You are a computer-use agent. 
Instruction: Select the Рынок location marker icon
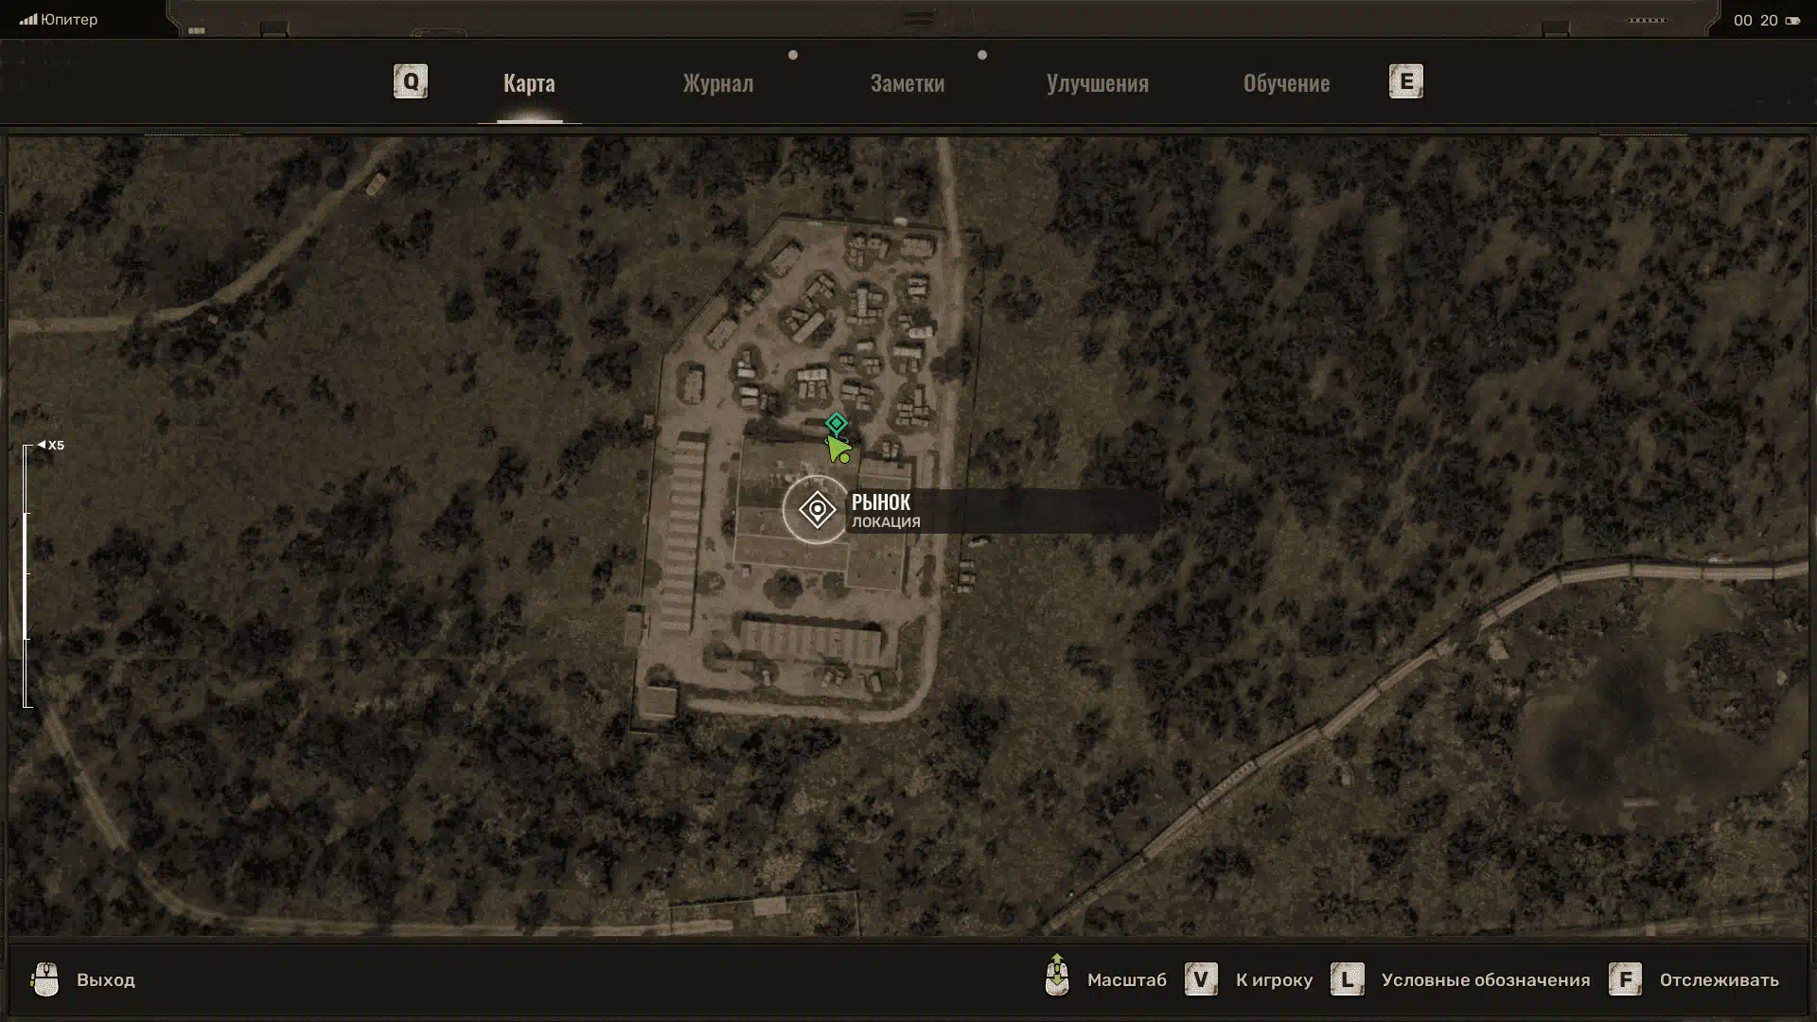817,510
